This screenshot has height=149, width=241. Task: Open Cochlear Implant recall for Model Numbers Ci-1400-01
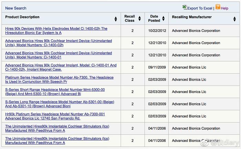click(x=59, y=55)
